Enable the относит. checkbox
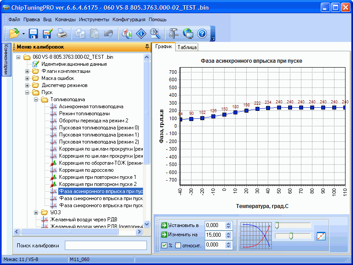Viewport: 353px width, 265px height. 178,246
